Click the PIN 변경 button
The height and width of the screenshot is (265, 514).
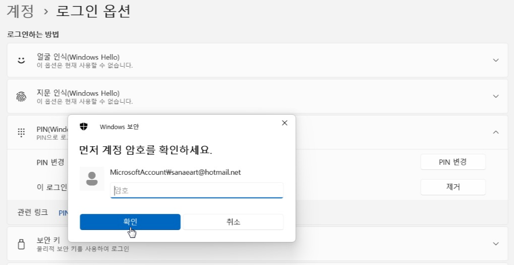(x=453, y=162)
